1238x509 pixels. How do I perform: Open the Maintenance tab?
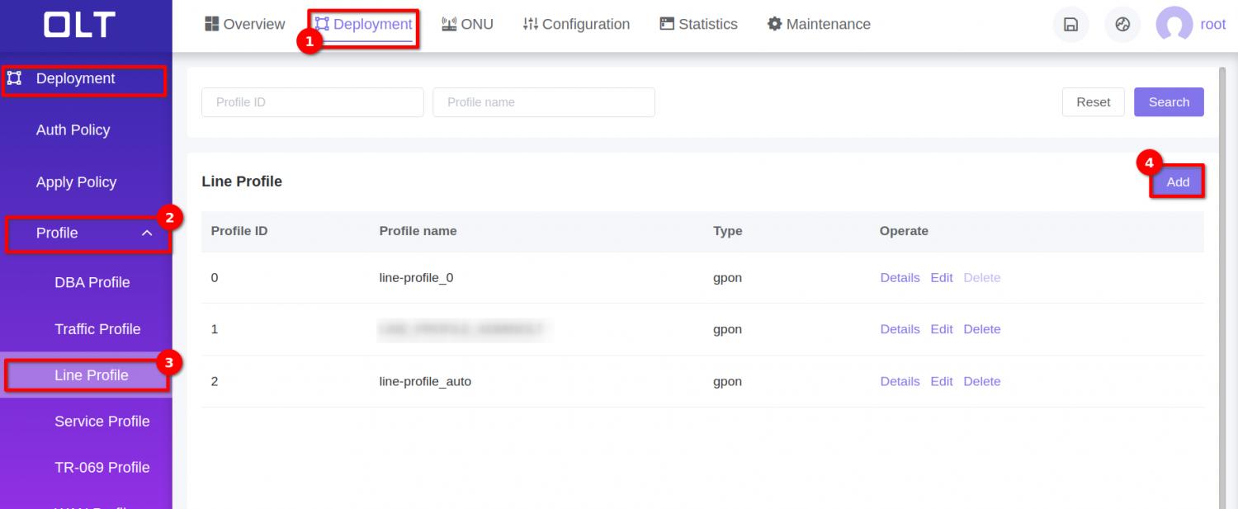[x=819, y=25]
